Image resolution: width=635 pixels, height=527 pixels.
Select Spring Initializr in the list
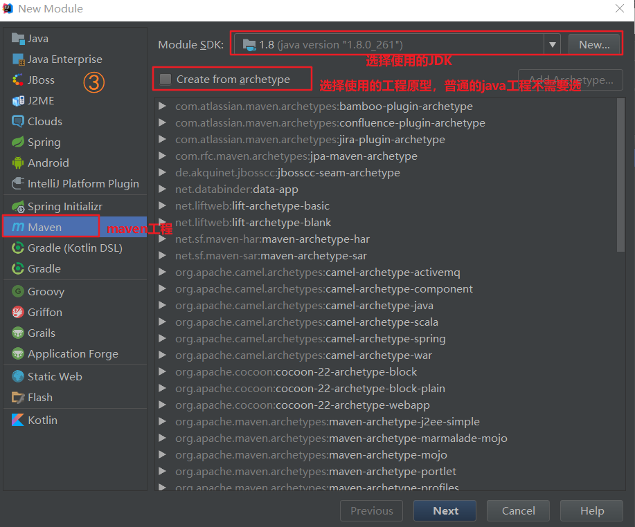(x=75, y=207)
